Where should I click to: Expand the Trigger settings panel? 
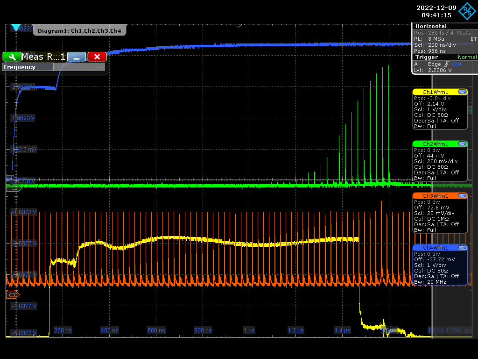[x=427, y=57]
